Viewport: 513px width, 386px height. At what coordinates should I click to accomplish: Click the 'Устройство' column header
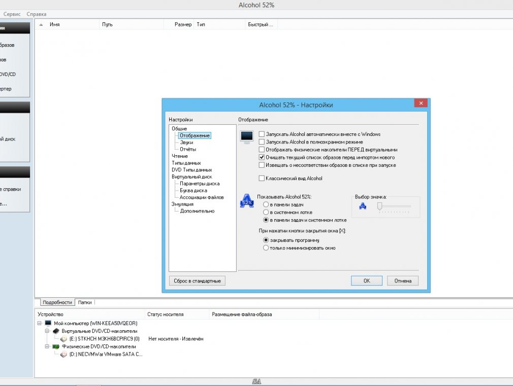point(90,314)
